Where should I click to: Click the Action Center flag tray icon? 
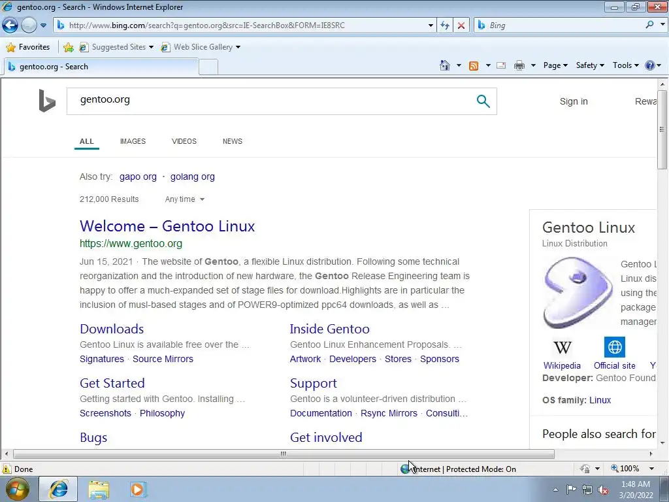[571, 489]
